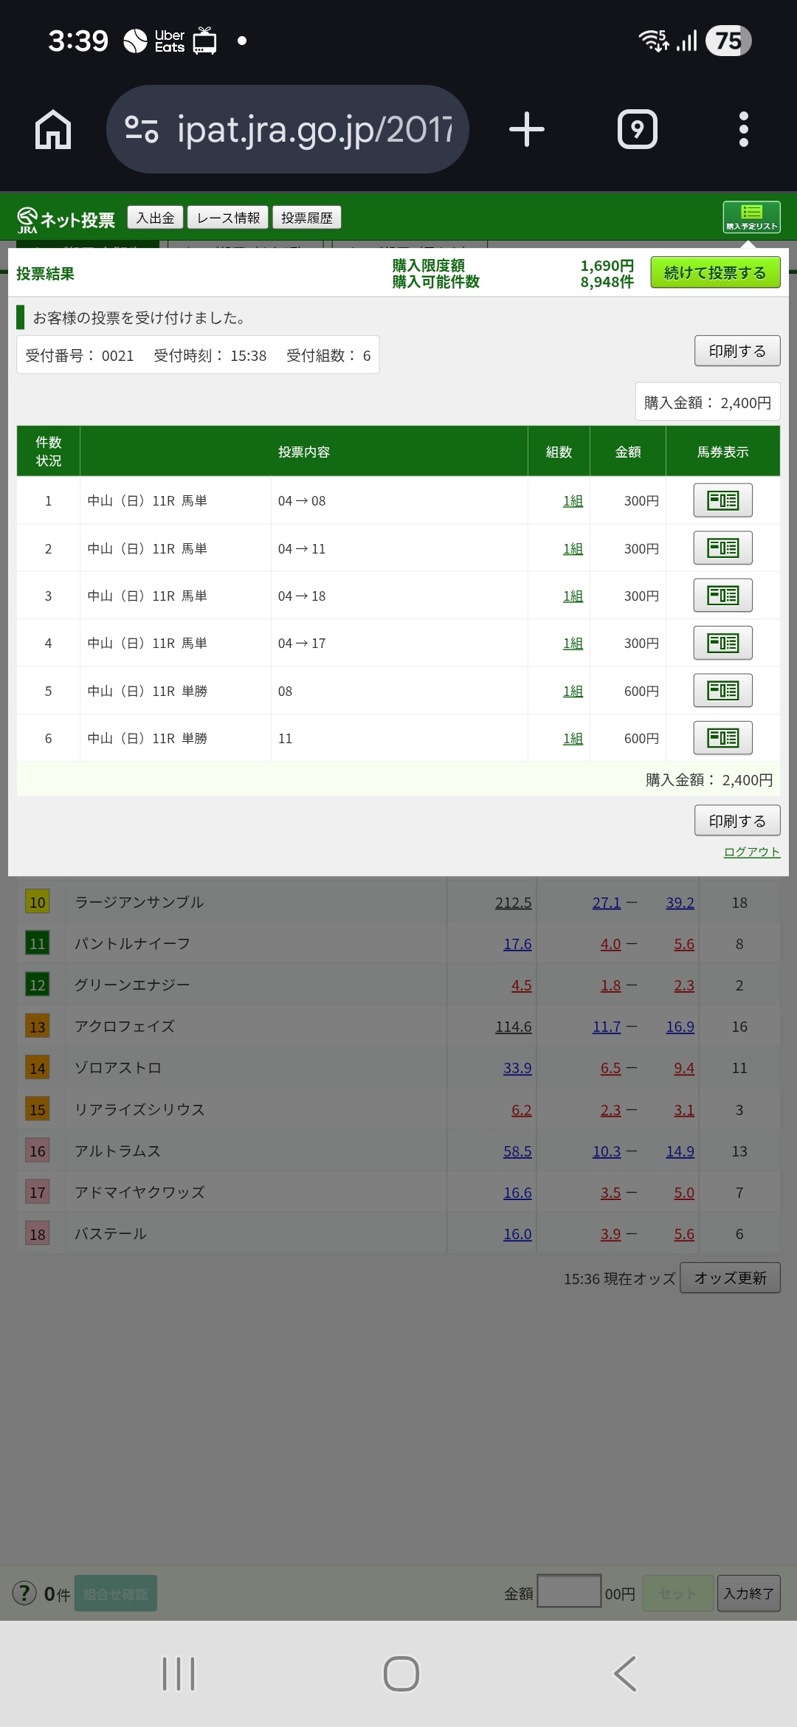The width and height of the screenshot is (797, 1727).
Task: Tap the site settings icon in address bar
Action: tap(142, 130)
